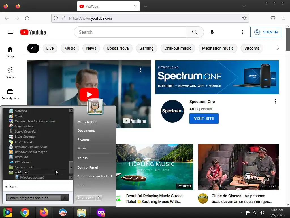Select the Music filter chip
The image size is (290, 218).
pos(70,48)
